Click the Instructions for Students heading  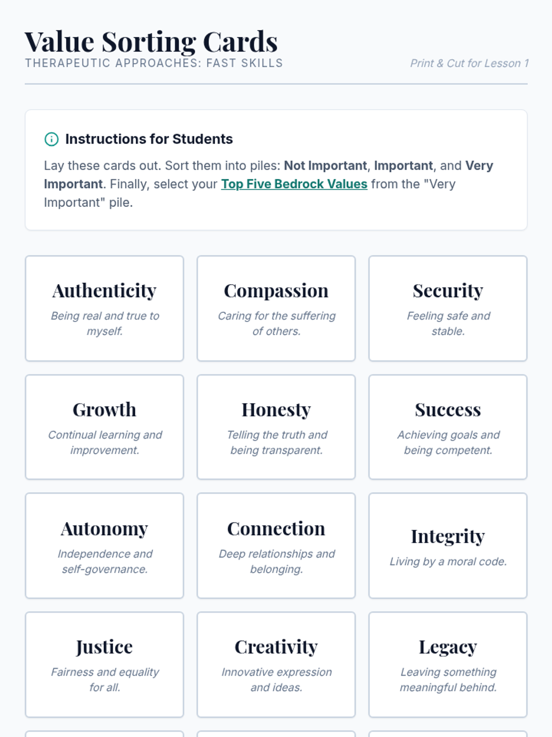click(x=149, y=139)
